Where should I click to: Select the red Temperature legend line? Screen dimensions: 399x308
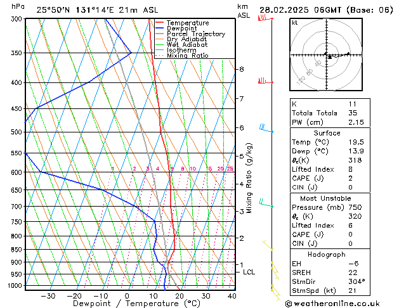coord(159,23)
